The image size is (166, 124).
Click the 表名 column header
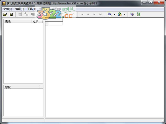click(x=17, y=21)
